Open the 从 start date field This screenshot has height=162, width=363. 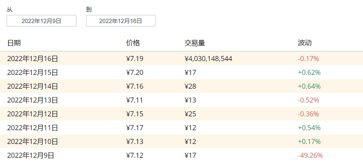41,21
